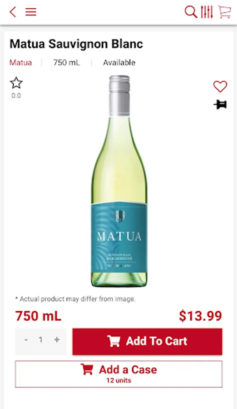Select the quantity value field
Screen dimensions: 237x409
pos(41,339)
